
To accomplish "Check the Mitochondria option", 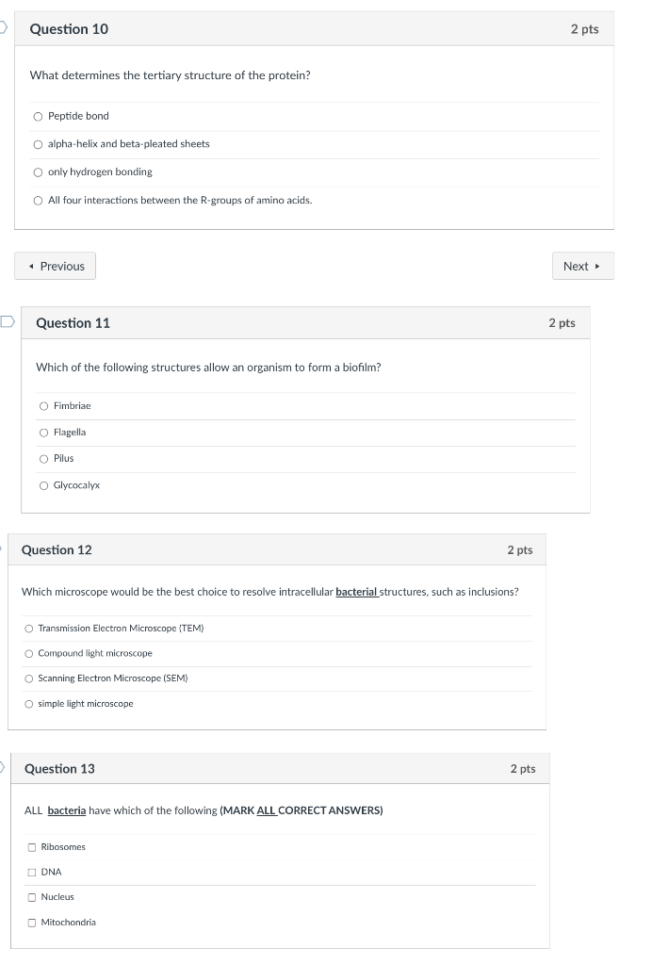I will click(30, 922).
